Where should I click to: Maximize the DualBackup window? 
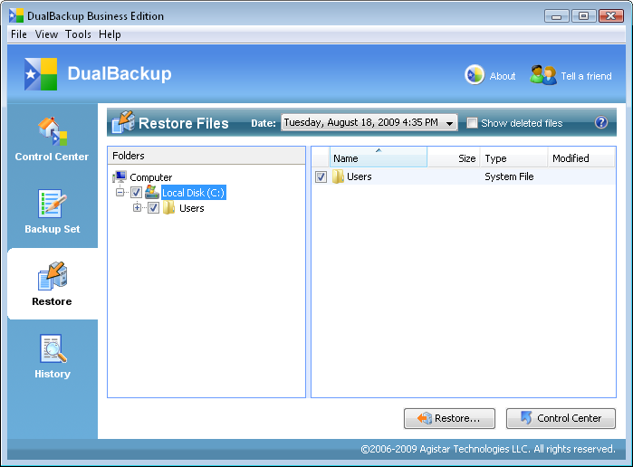tap(583, 16)
